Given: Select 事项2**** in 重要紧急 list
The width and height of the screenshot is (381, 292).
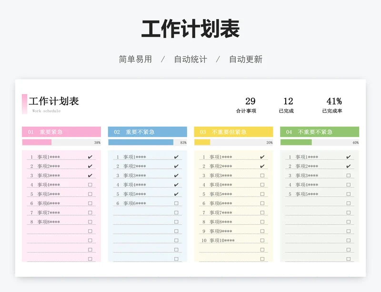Looking at the screenshot, I should [x=49, y=166].
